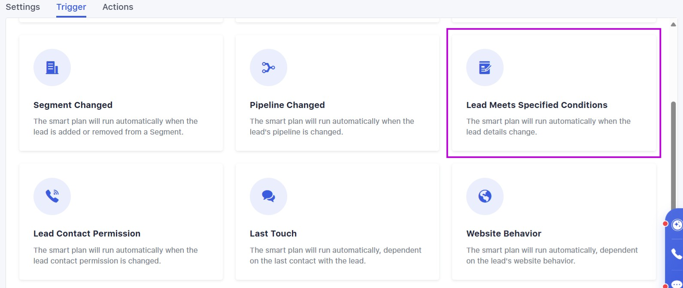This screenshot has height=288, width=683.
Task: Select the Last Touch trigger title
Action: [x=273, y=234]
